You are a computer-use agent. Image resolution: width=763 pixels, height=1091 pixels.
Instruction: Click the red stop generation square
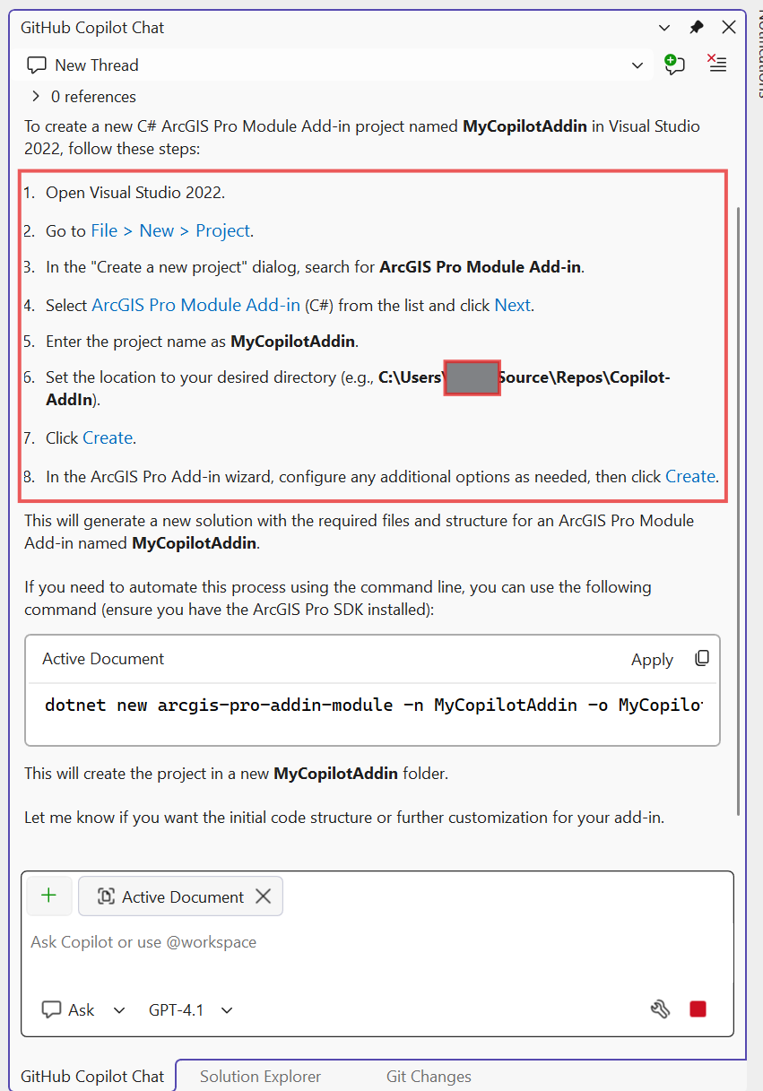(698, 1009)
